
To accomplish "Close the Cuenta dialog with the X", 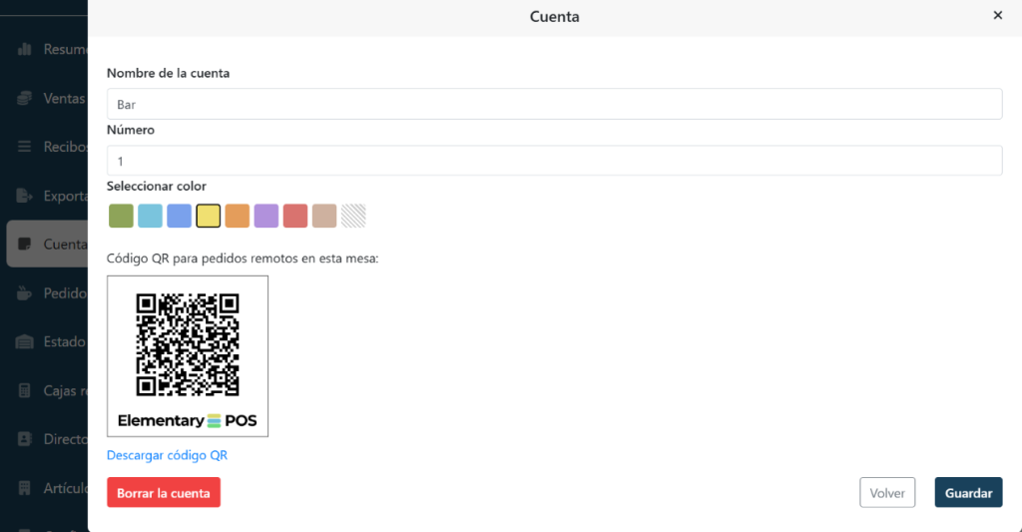I will 997,15.
